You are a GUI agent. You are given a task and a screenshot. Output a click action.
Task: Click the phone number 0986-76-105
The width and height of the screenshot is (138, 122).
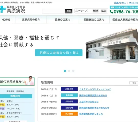pyautogui.click(x=126, y=12)
